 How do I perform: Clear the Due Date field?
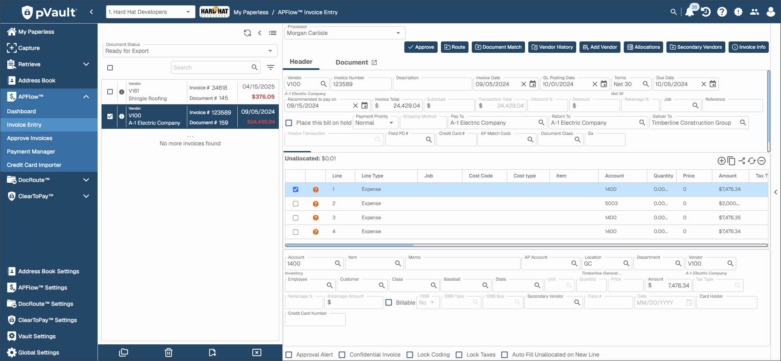704,84
